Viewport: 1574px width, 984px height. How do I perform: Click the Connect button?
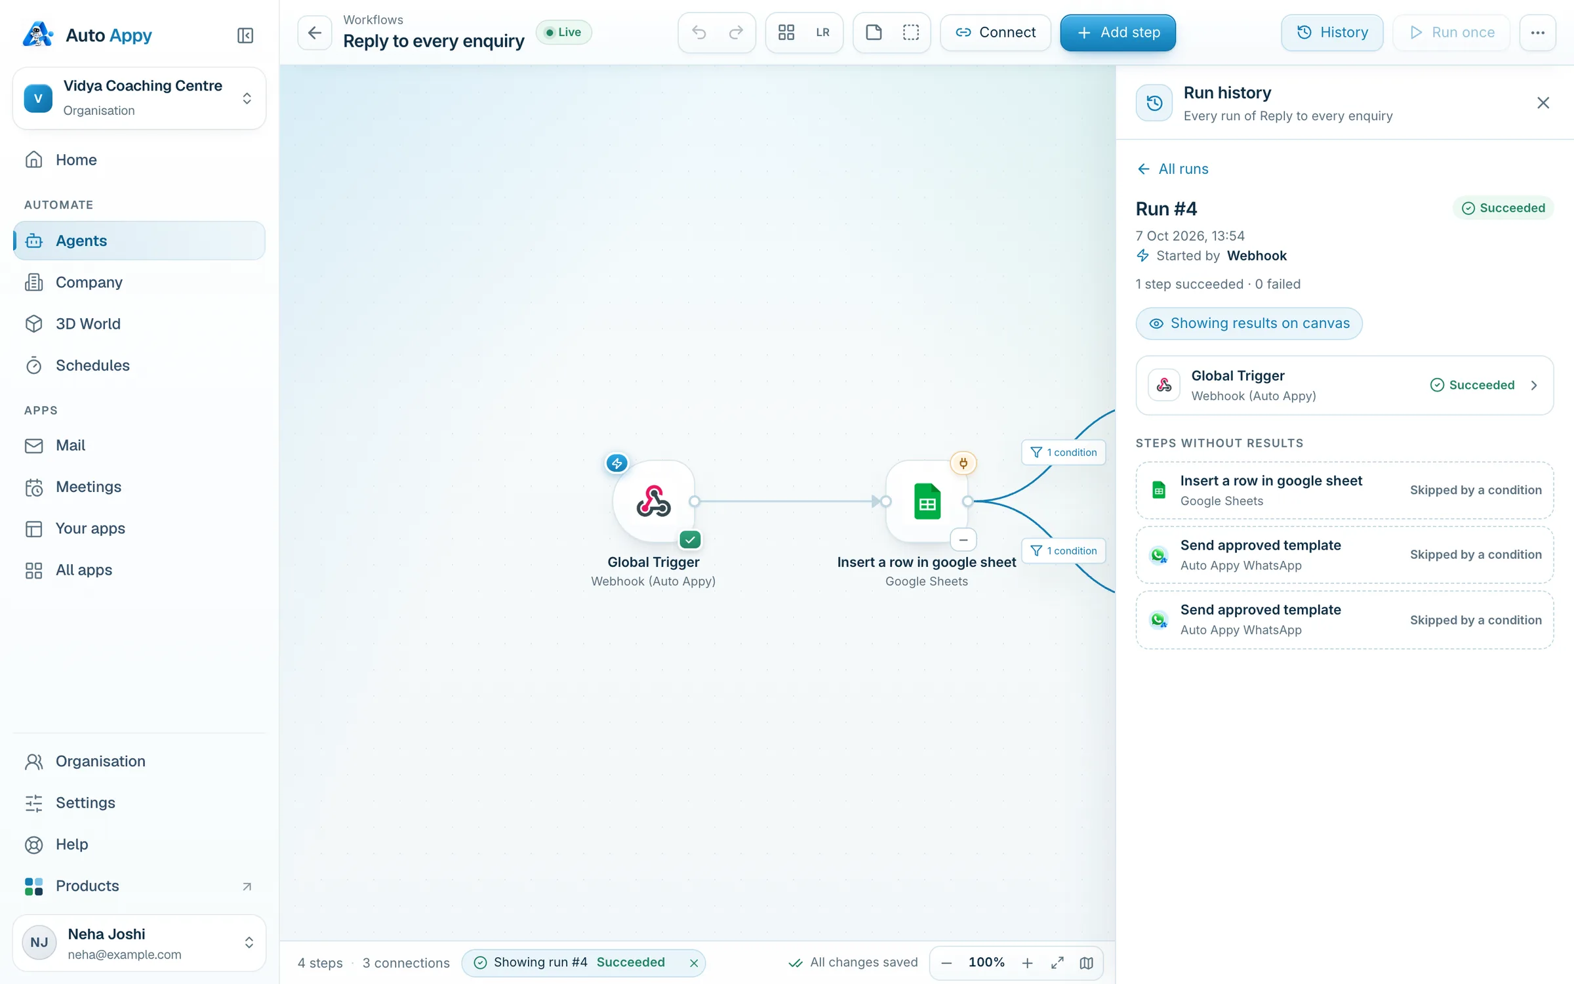pyautogui.click(x=996, y=33)
